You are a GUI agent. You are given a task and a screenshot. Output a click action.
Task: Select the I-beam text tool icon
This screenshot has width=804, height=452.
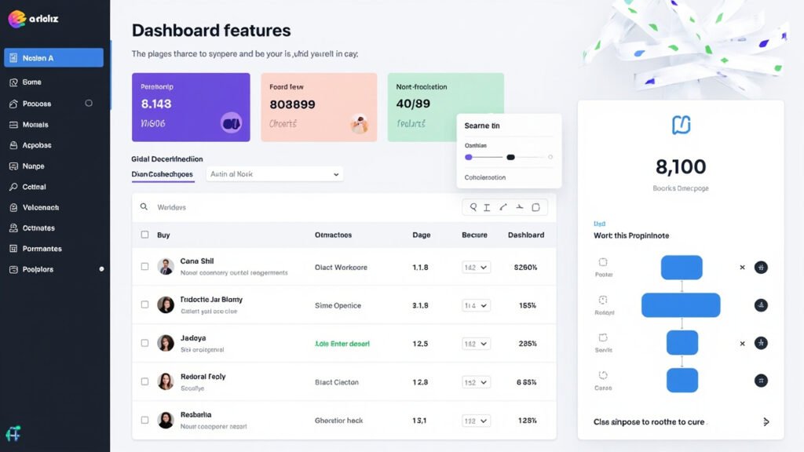coord(487,206)
